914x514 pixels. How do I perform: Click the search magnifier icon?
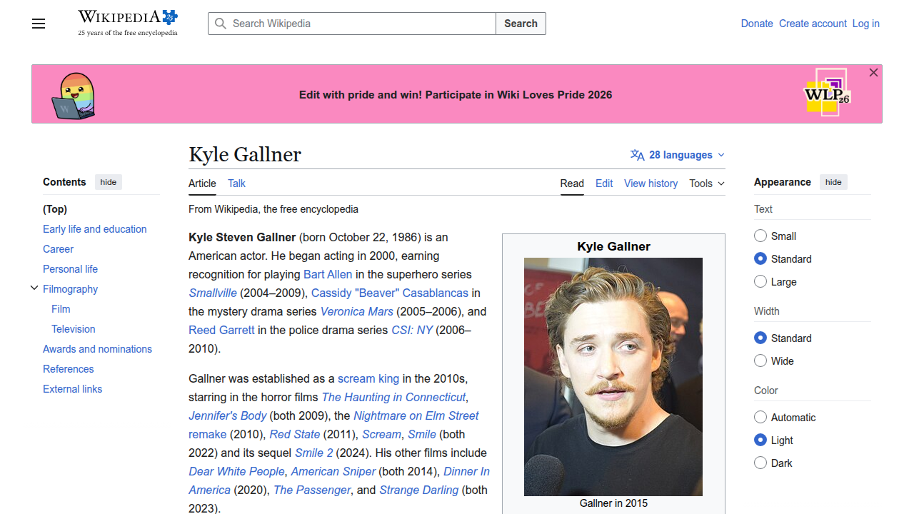coord(221,24)
